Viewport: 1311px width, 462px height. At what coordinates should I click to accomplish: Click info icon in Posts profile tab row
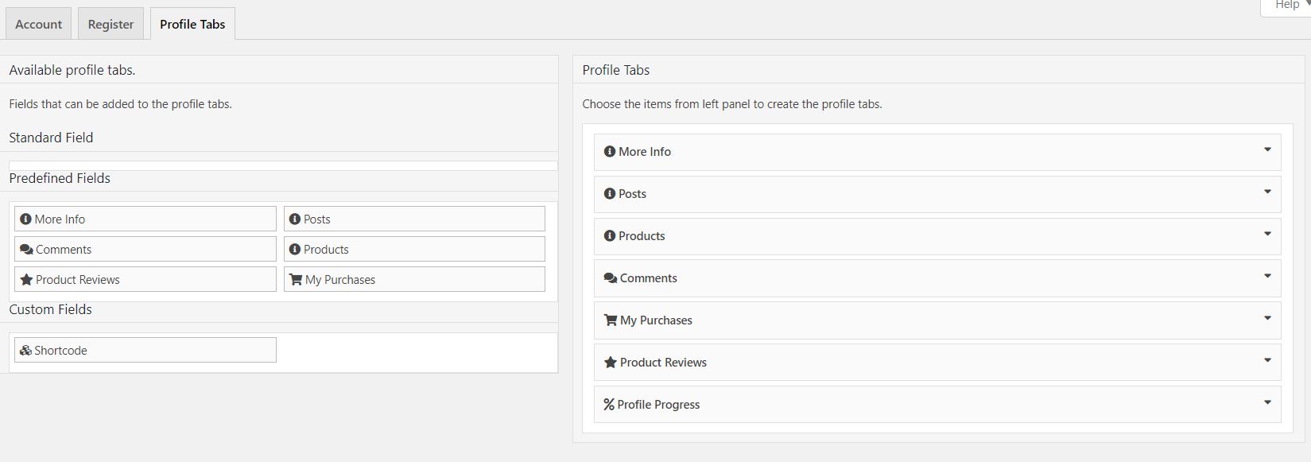click(x=610, y=193)
